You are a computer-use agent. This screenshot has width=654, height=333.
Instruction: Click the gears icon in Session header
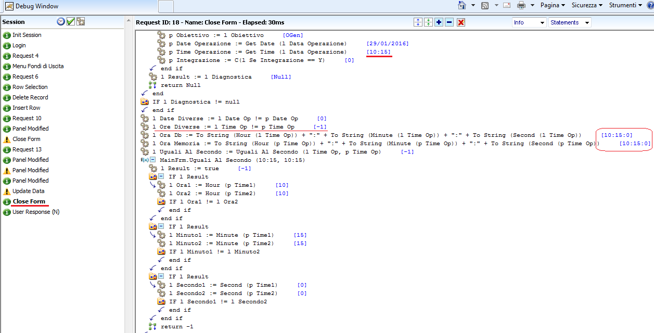[81, 21]
